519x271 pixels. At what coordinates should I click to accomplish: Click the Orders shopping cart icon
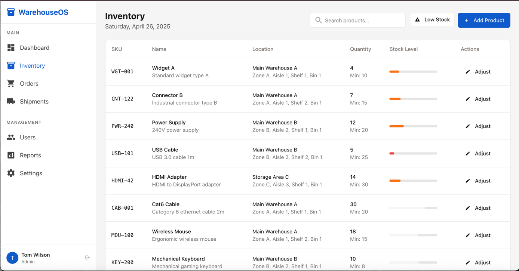point(11,84)
